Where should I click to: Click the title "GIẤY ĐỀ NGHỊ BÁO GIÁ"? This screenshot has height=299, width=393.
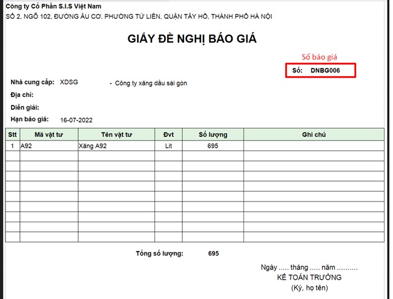tap(192, 39)
